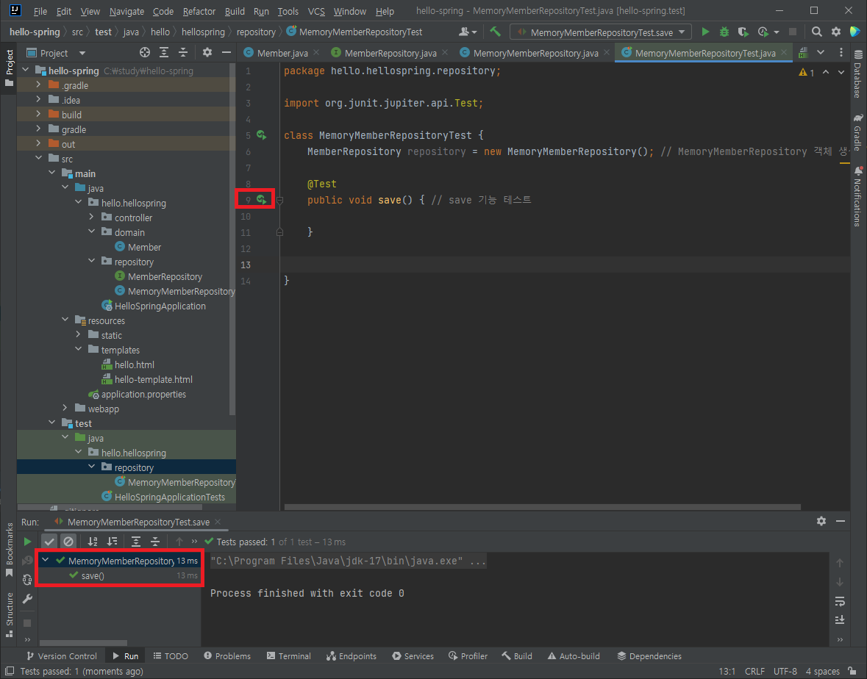Sort test results alphabetically
This screenshot has width=867, height=679.
[93, 542]
